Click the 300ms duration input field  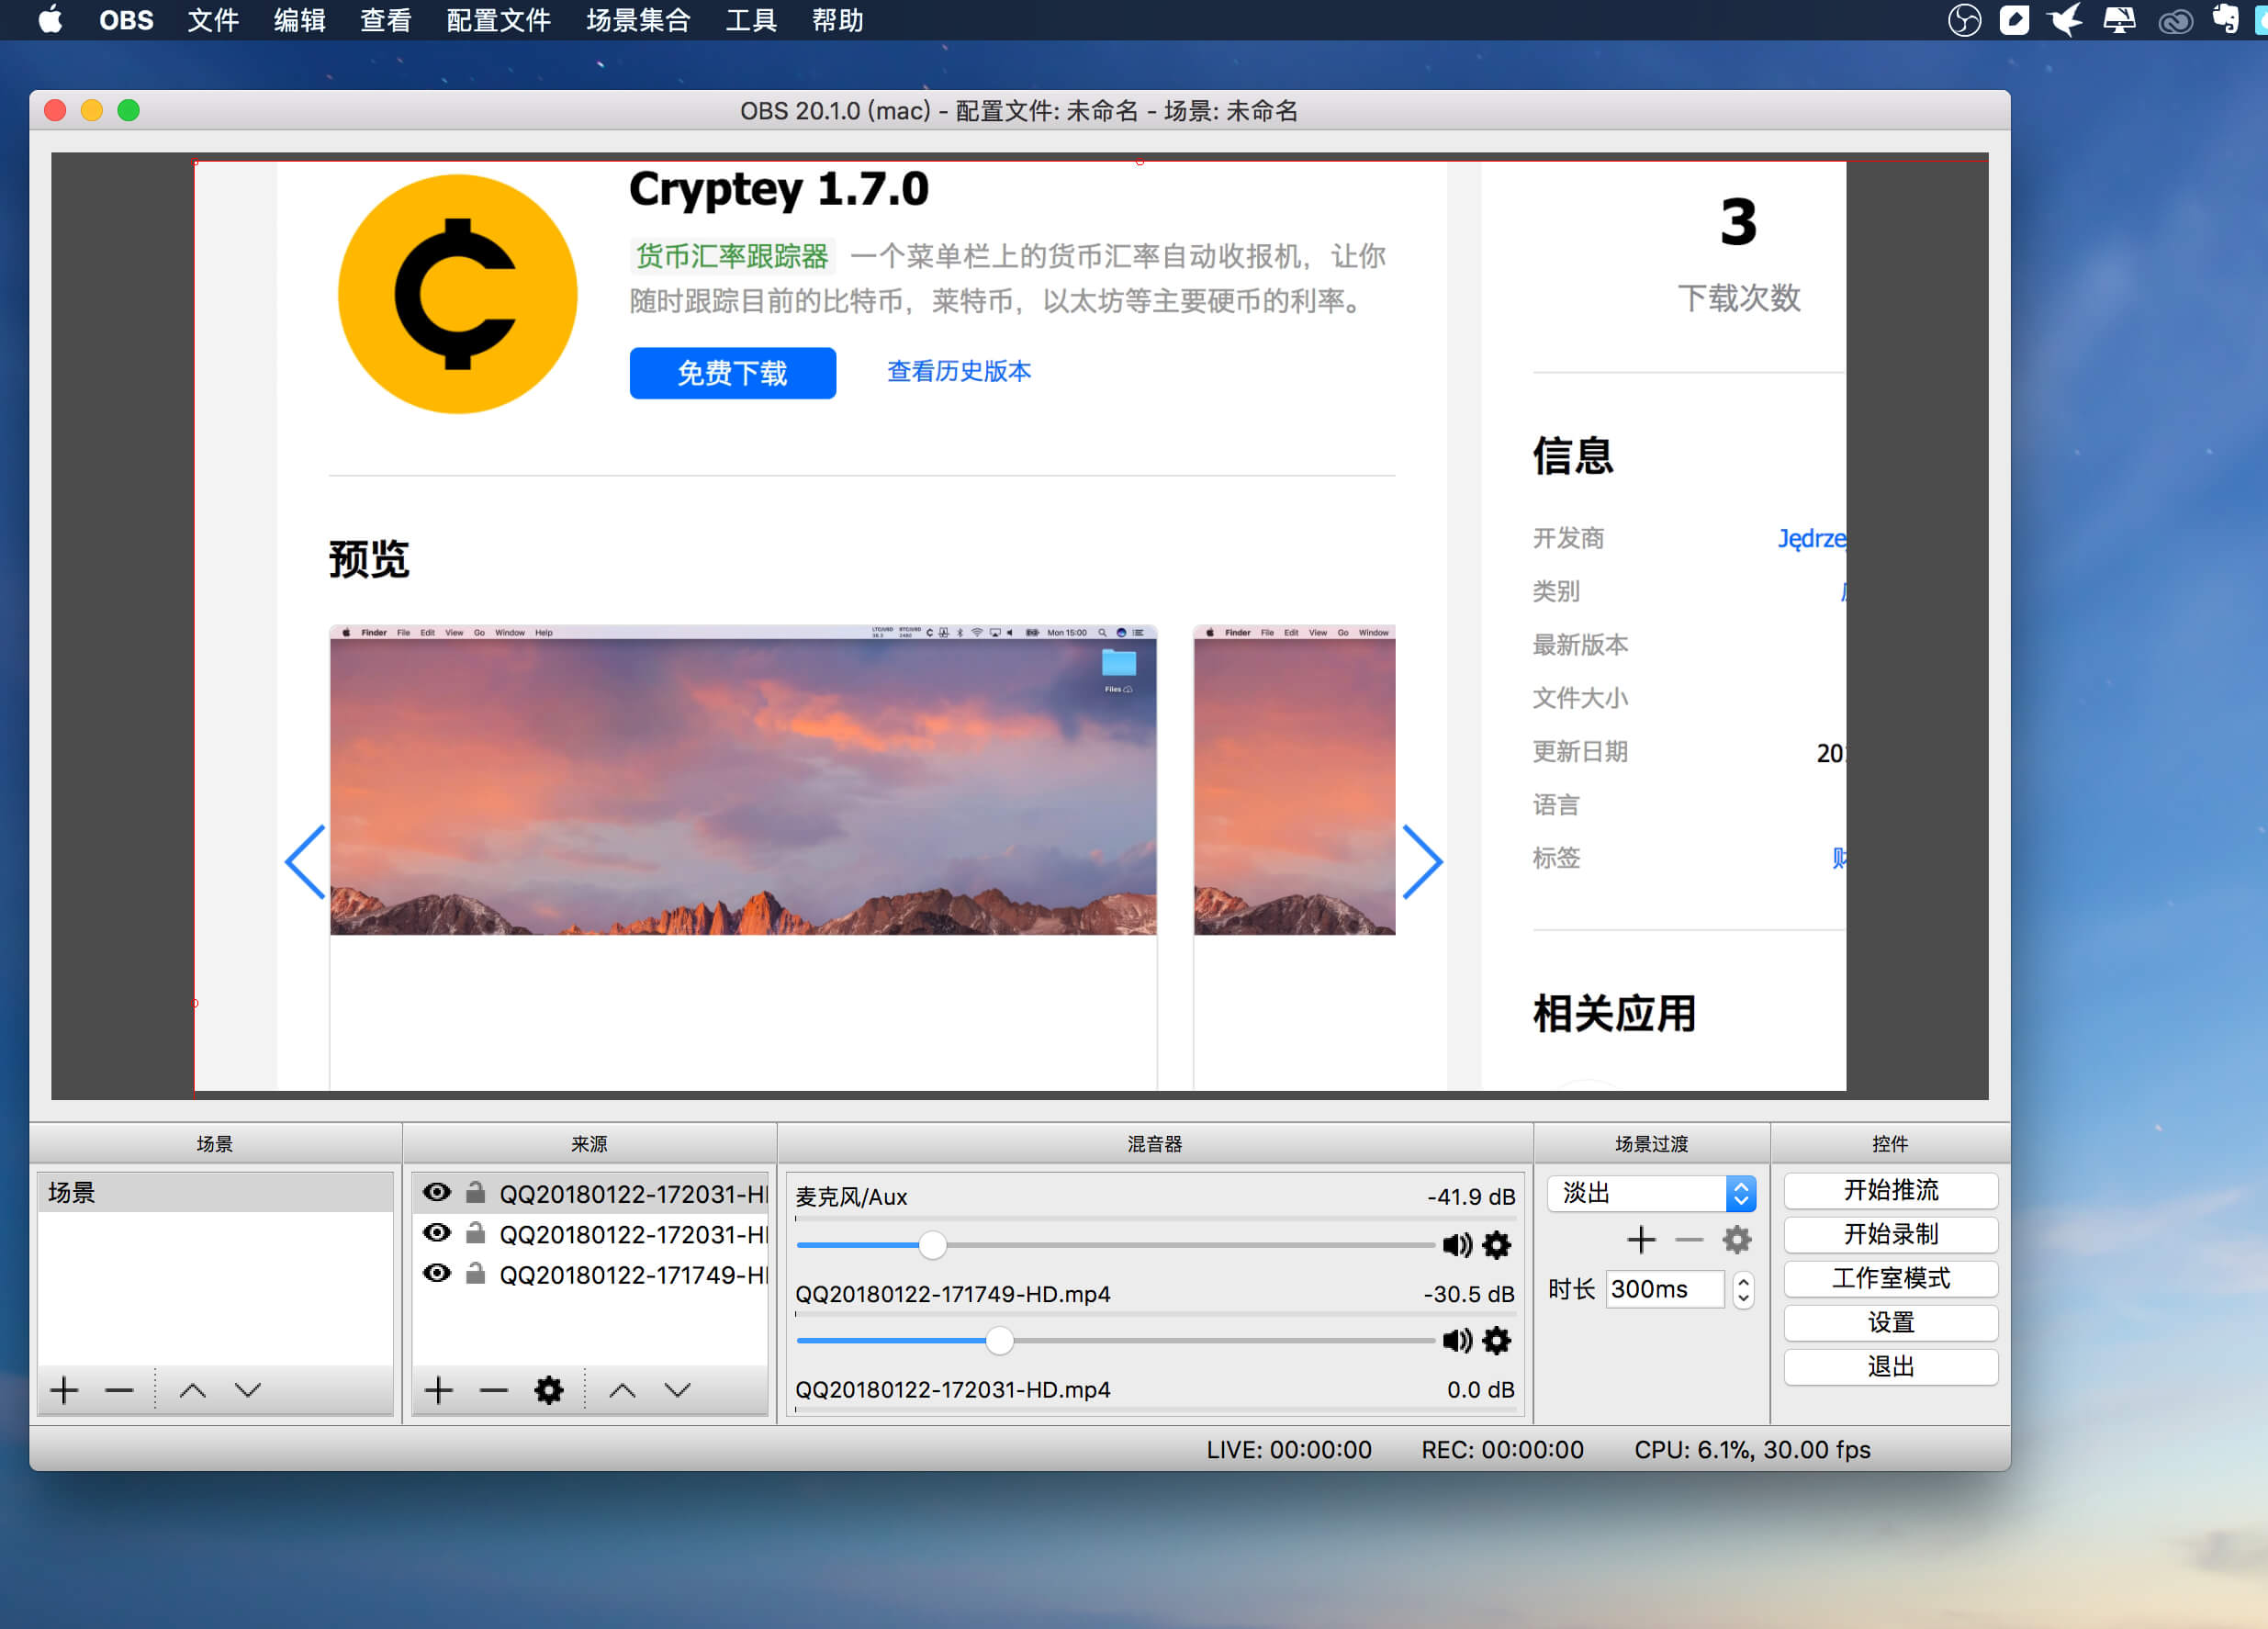(1664, 1289)
